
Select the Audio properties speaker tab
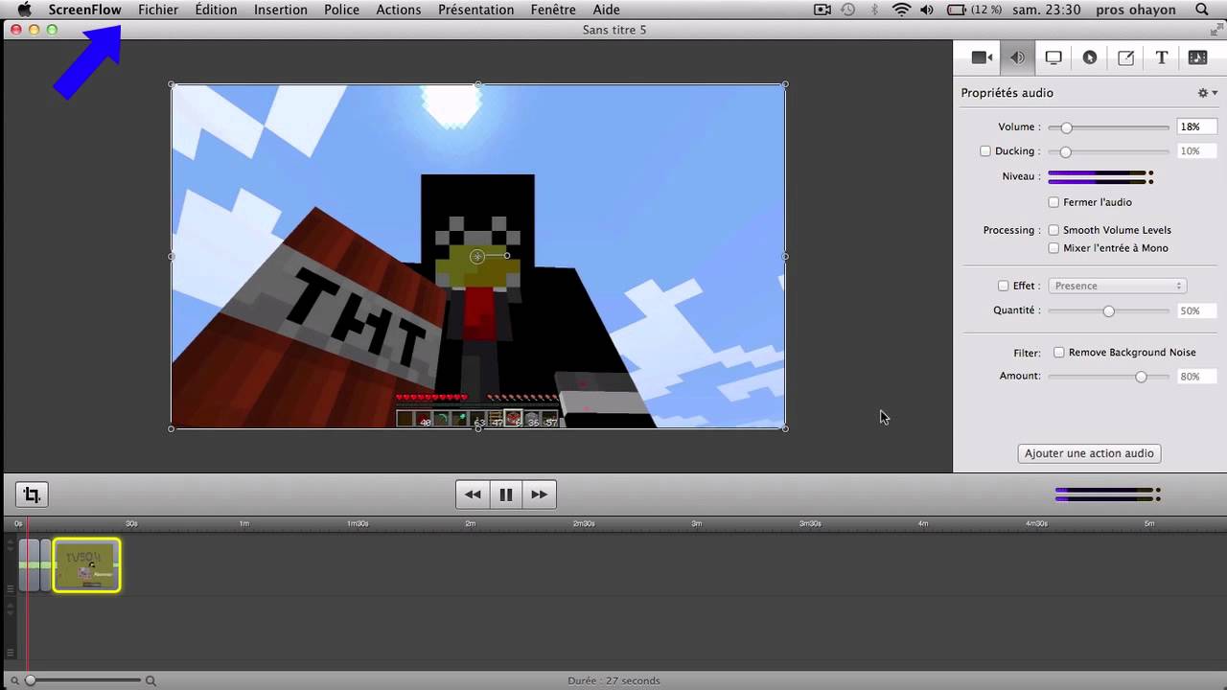tap(1017, 57)
